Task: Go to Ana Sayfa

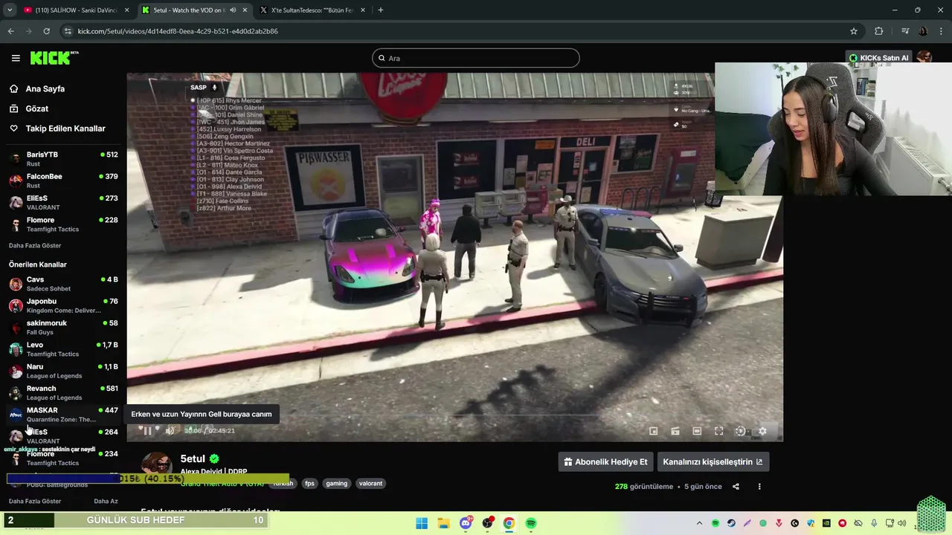Action: coord(45,88)
